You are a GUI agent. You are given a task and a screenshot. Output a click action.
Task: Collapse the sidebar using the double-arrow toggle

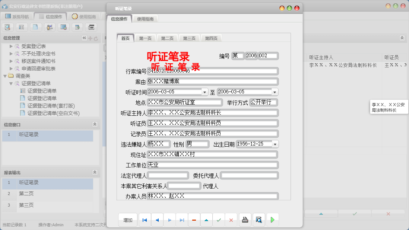click(x=84, y=38)
